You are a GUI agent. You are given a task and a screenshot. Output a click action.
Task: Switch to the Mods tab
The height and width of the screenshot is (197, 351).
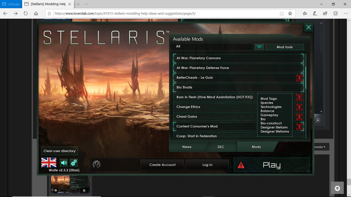pyautogui.click(x=256, y=147)
